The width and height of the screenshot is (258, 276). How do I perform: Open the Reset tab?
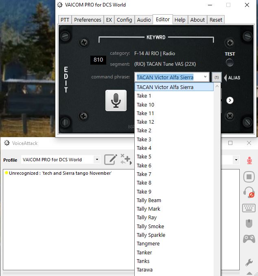(x=216, y=20)
